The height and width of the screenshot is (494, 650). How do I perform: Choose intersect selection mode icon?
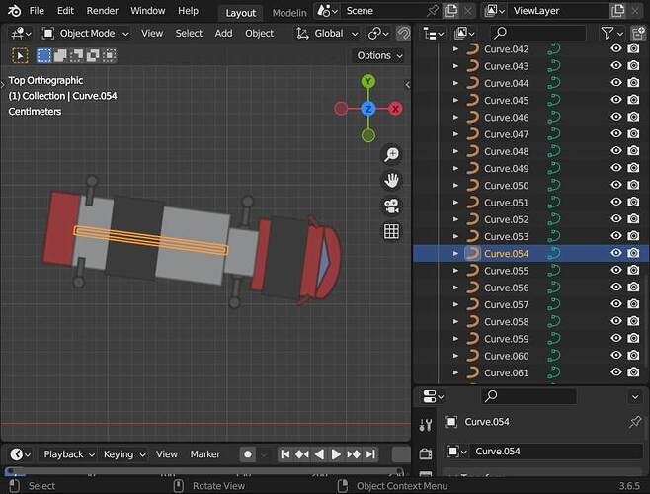109,55
